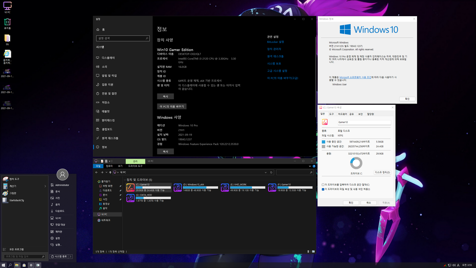Image resolution: width=476 pixels, height=268 pixels.
Task: Open 장치 관리자 link
Action: click(274, 49)
